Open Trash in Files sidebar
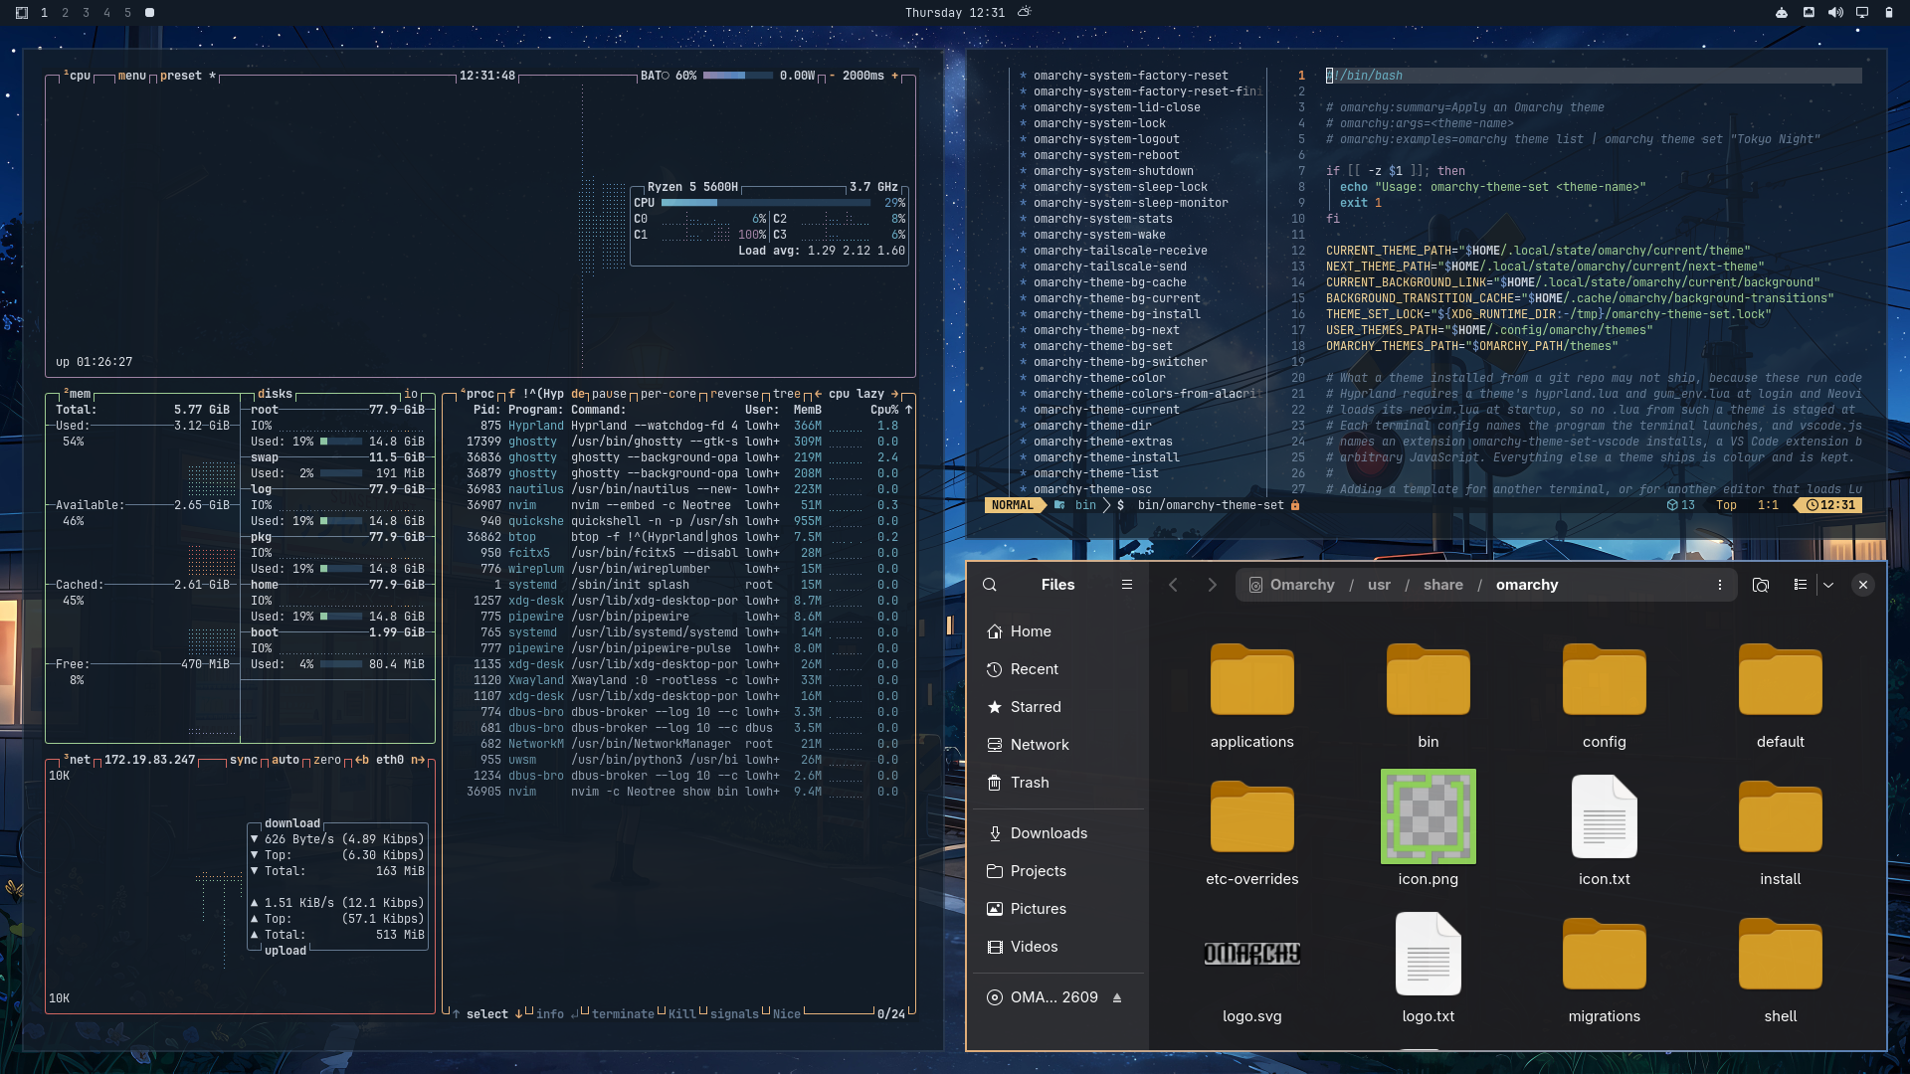Viewport: 1910px width, 1074px height. coord(1058,783)
